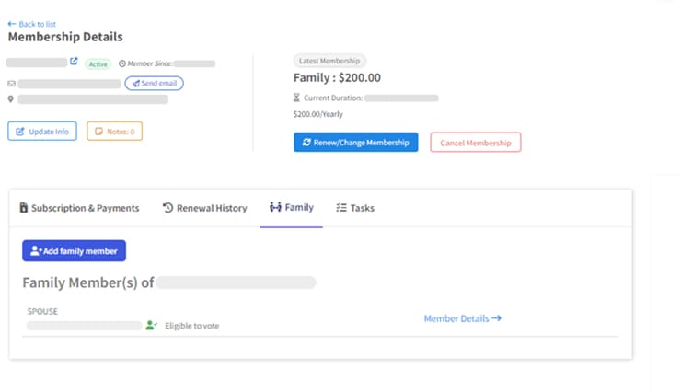The image size is (681, 392).
Task: View member Notes: 0
Action: (114, 132)
